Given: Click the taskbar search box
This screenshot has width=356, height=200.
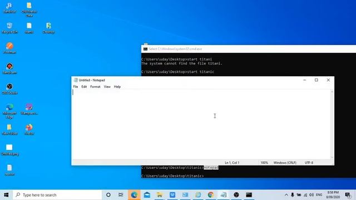Looking at the screenshot, I should pos(57,195).
